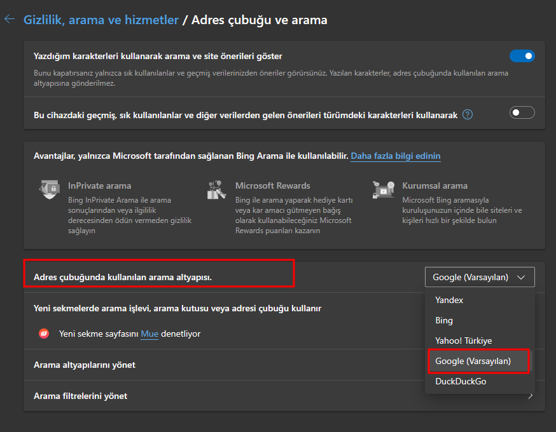Click the Adres çubuğu ve arama title

click(x=259, y=20)
